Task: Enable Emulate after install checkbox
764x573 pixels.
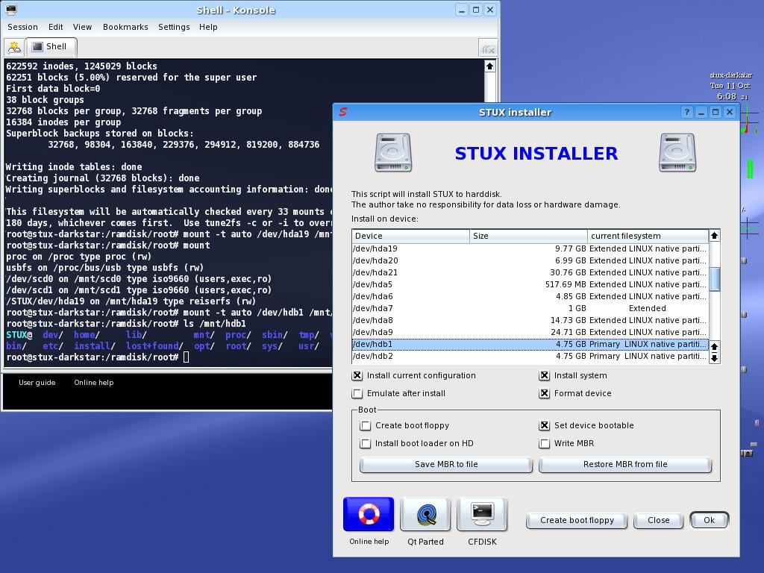Action: [x=357, y=393]
